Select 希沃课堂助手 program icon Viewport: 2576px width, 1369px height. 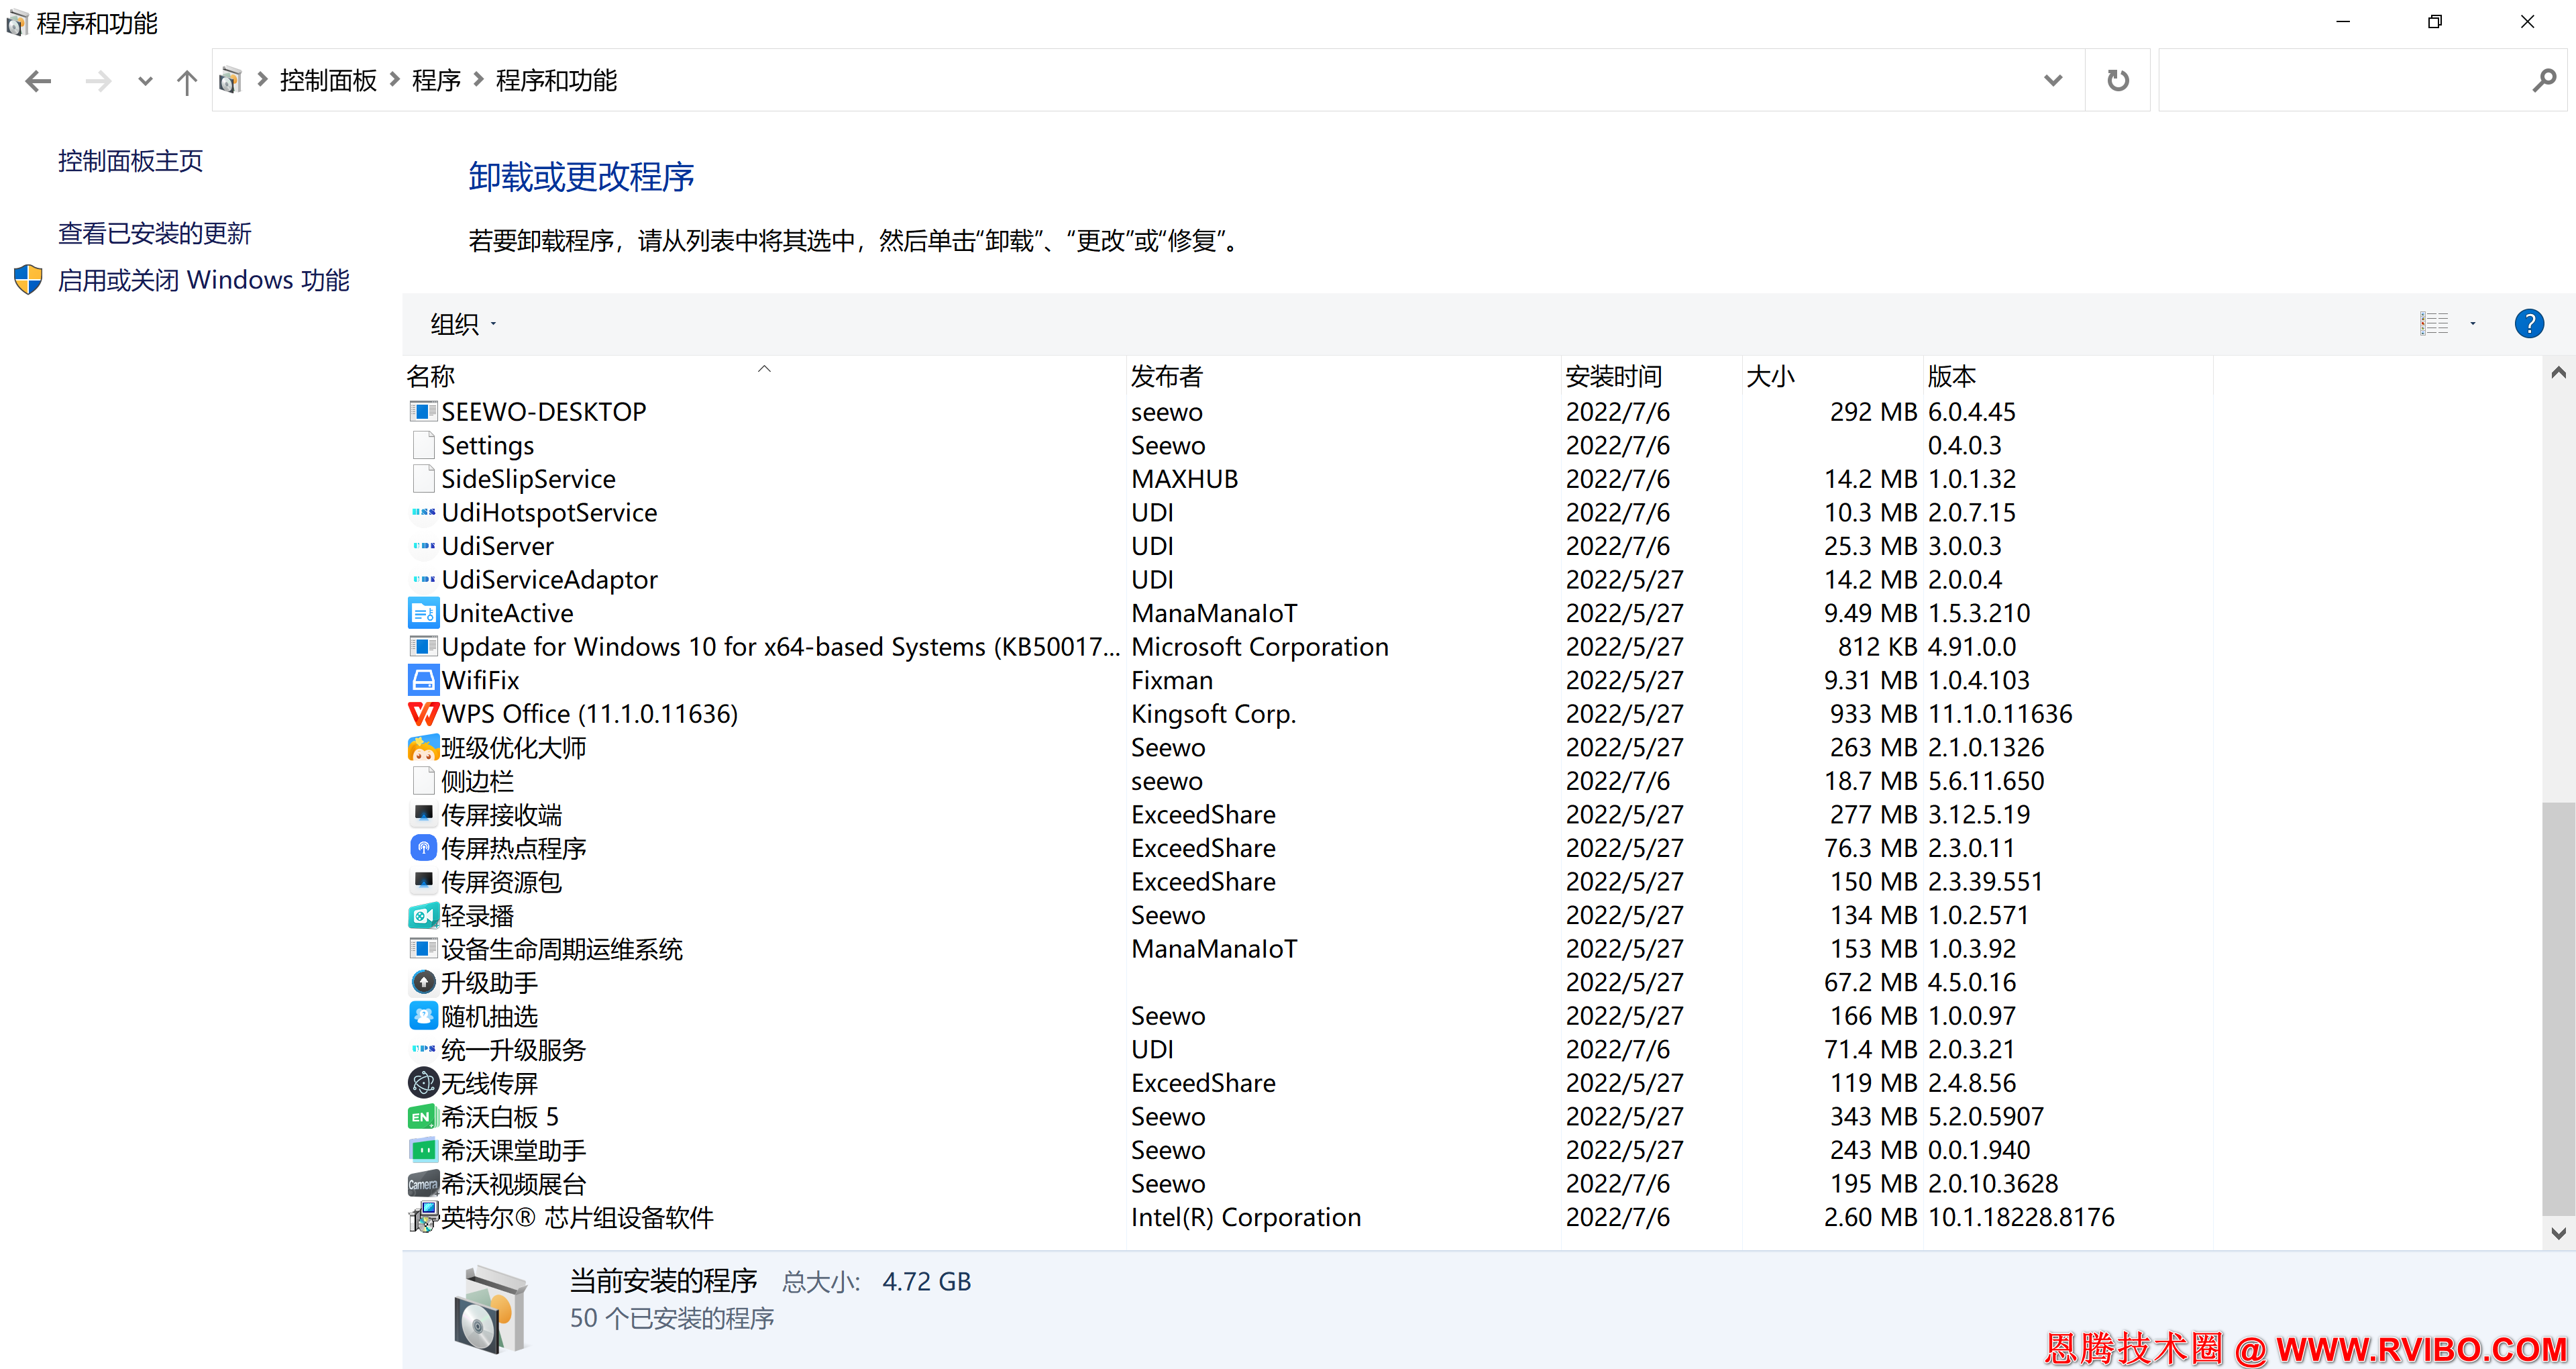click(x=423, y=1151)
